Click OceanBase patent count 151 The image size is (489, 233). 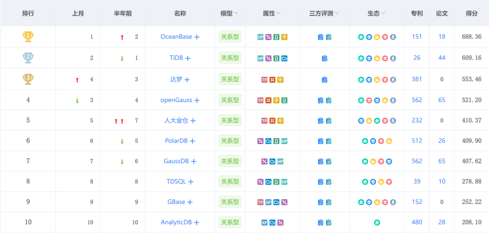point(417,37)
